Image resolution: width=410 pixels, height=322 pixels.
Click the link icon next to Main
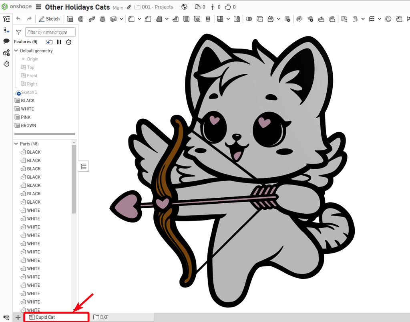129,7
